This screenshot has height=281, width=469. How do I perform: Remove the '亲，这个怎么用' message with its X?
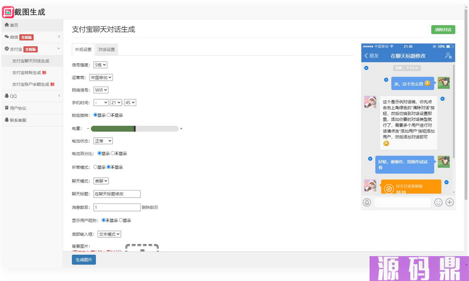(386, 80)
